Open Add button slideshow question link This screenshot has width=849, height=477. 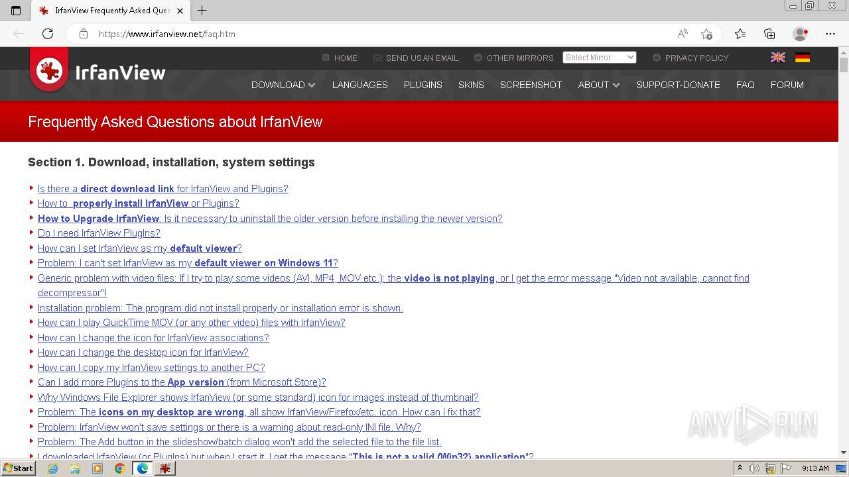click(239, 442)
